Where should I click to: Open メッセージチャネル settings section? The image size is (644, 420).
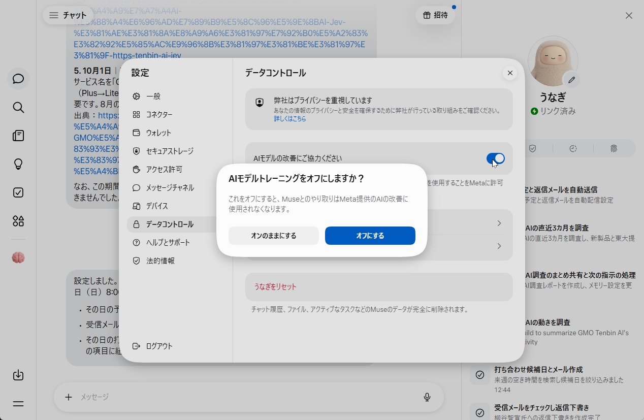click(x=176, y=188)
